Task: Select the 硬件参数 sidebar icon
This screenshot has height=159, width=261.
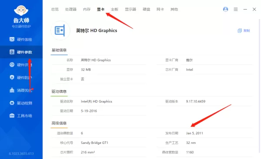Action: pyautogui.click(x=12, y=52)
